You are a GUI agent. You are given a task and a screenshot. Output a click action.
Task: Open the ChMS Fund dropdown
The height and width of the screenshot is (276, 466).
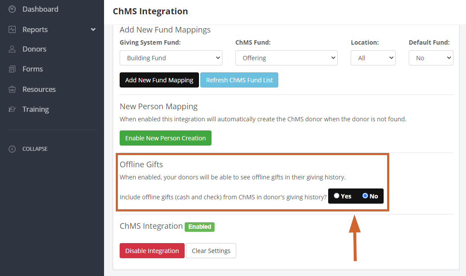pos(286,57)
